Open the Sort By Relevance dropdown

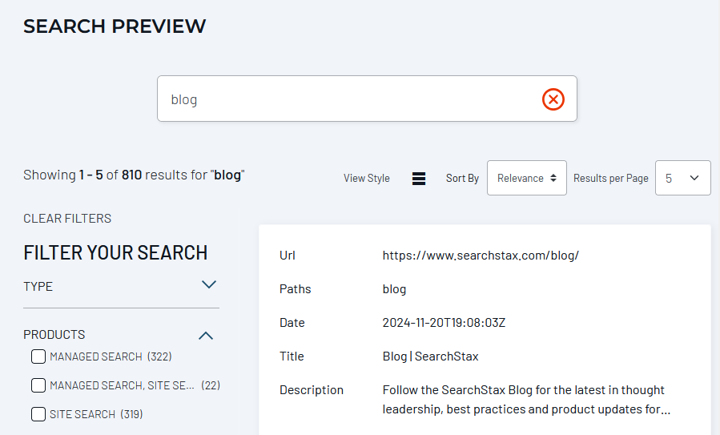pyautogui.click(x=526, y=178)
